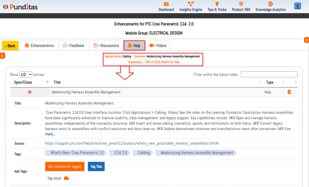Click the orange document icon in Help row

coord(289,92)
